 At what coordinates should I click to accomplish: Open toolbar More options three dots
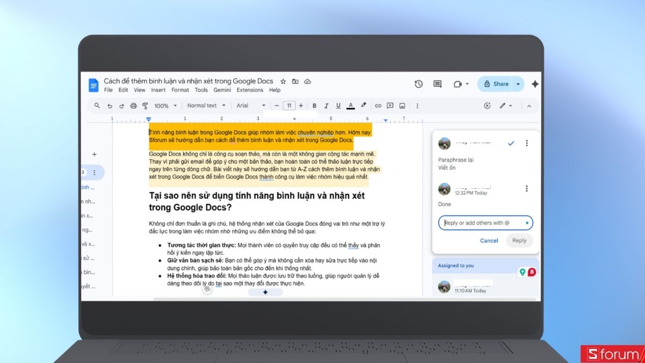[418, 105]
